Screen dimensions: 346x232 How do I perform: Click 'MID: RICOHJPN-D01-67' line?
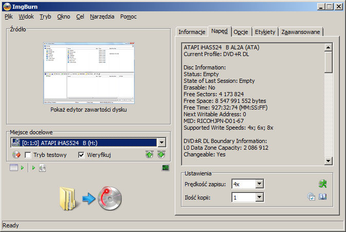[213, 121]
